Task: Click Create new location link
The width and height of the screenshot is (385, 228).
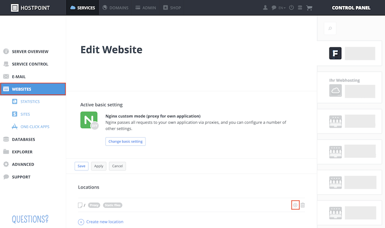Action: (105, 222)
